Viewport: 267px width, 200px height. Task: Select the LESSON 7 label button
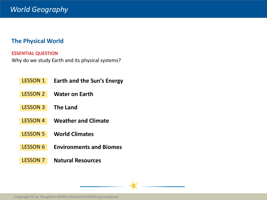tap(33, 160)
